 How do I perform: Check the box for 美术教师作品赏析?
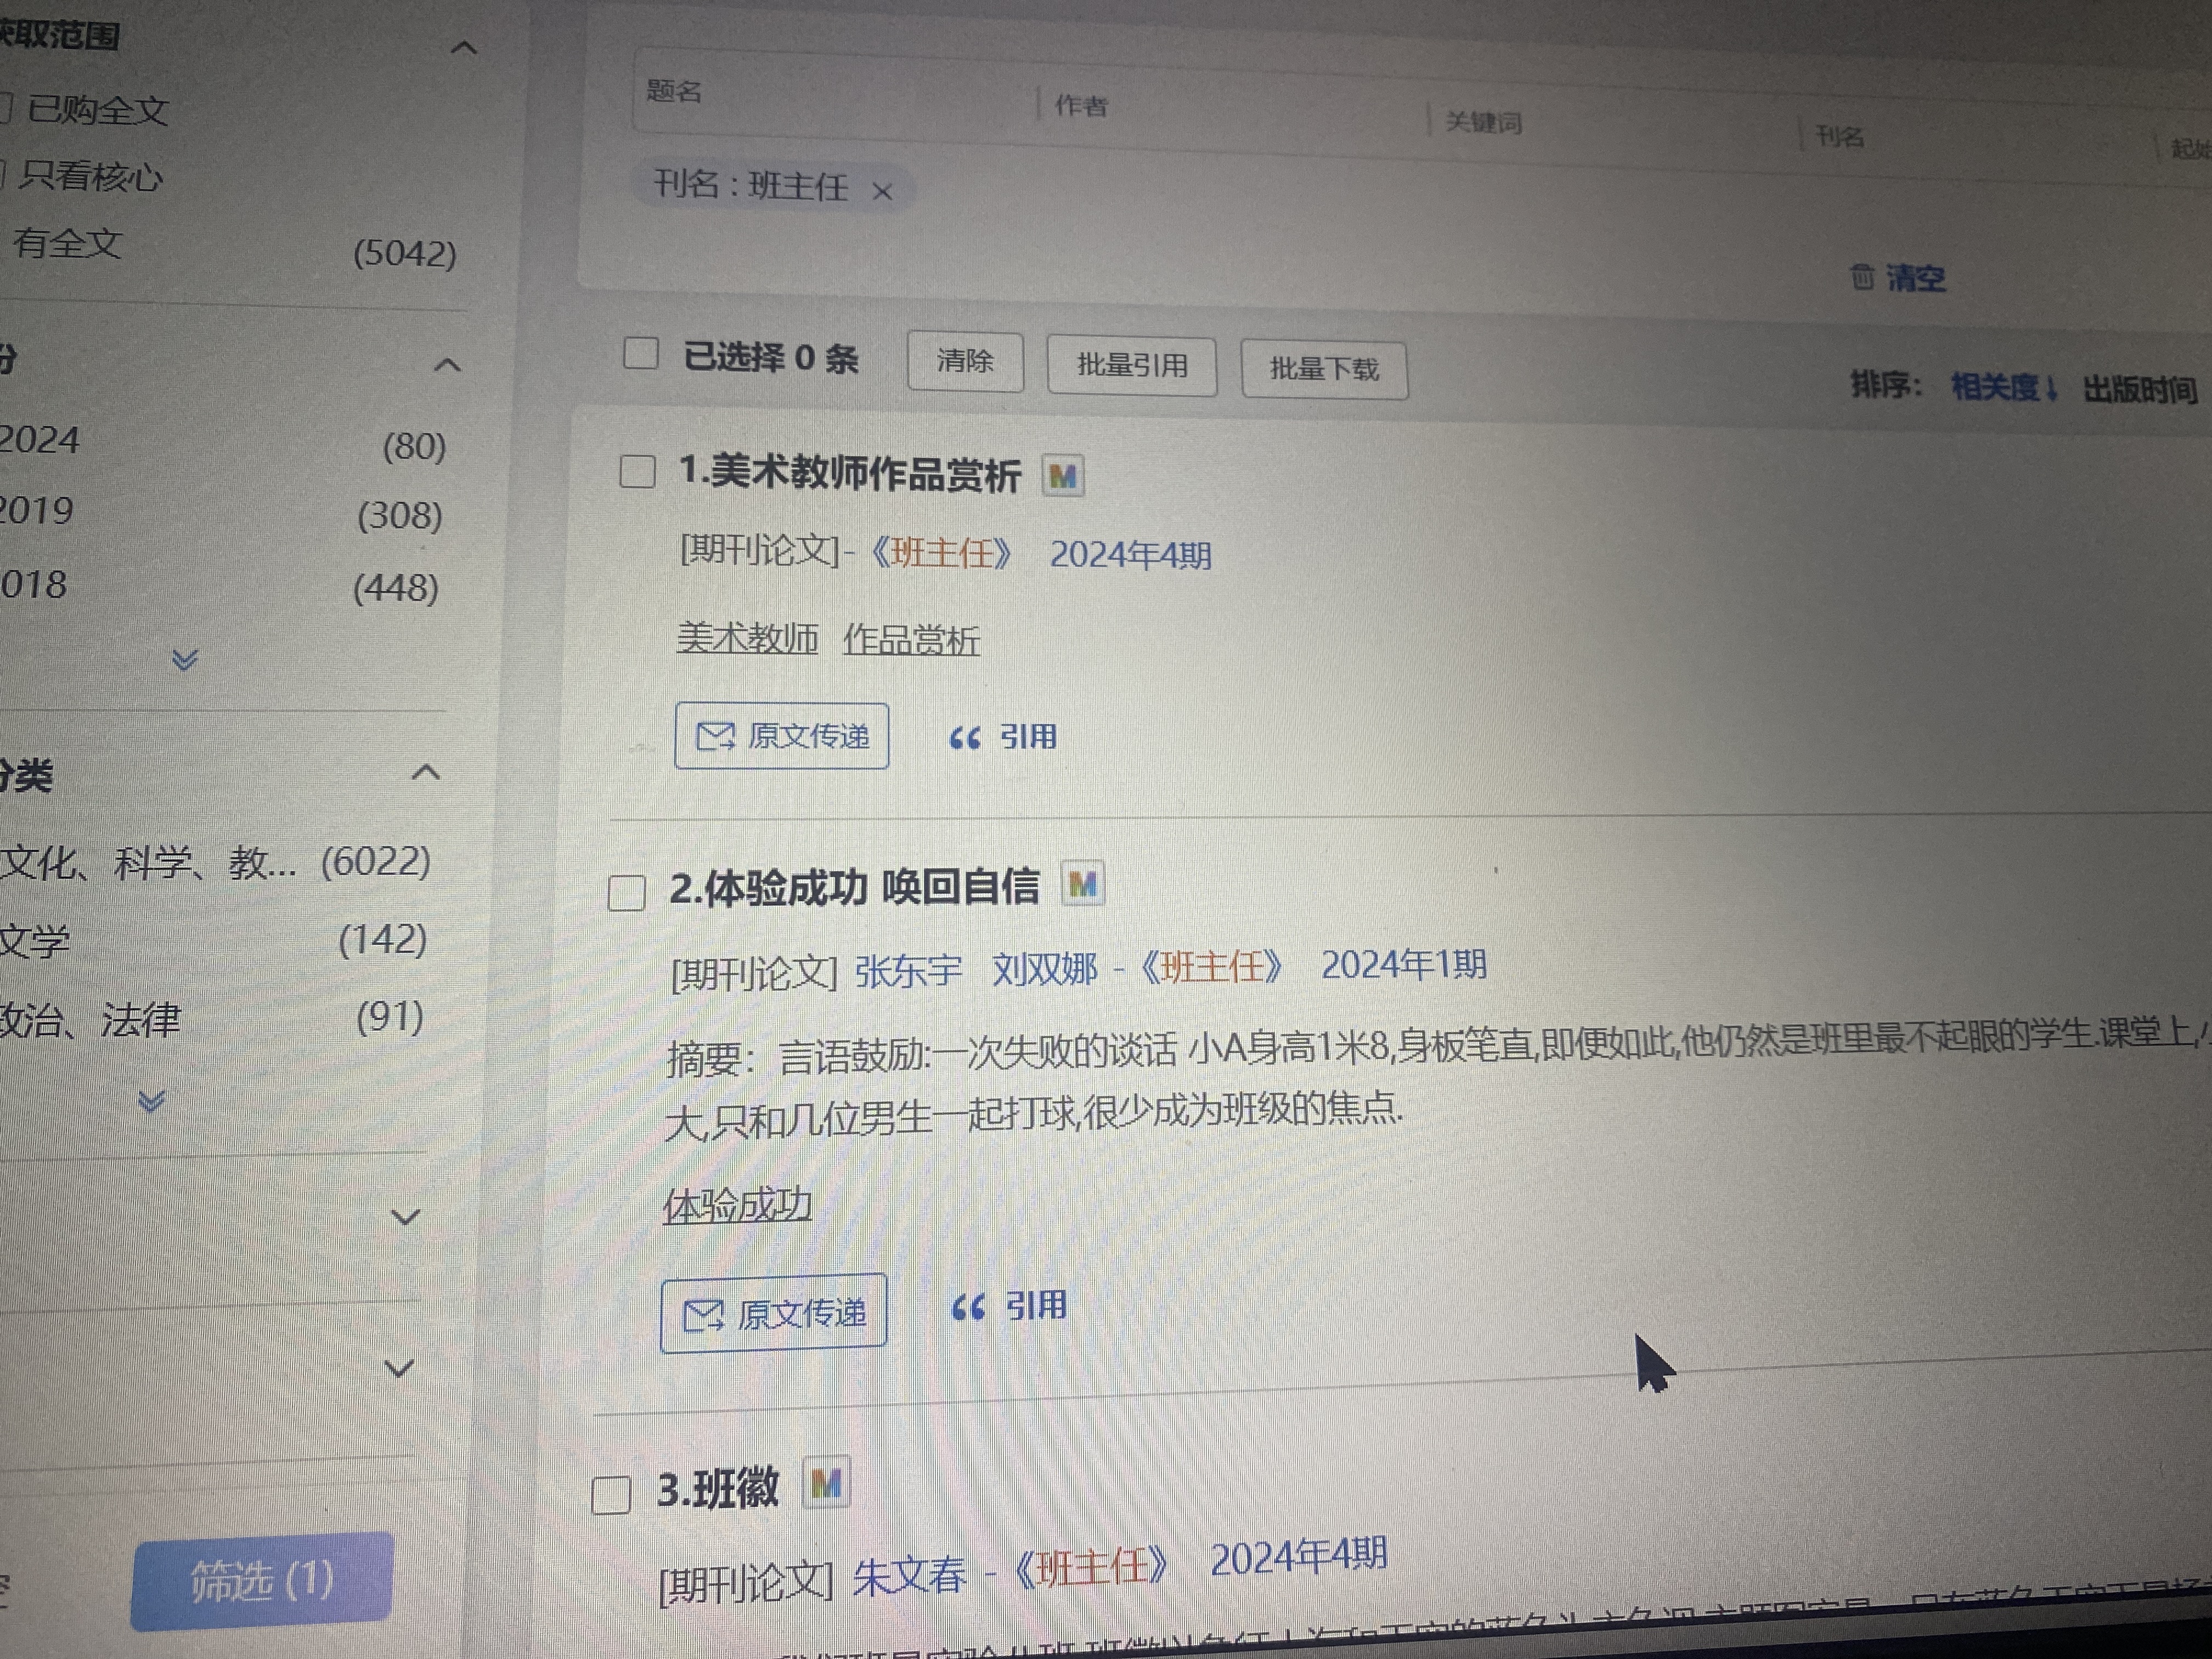pyautogui.click(x=637, y=471)
